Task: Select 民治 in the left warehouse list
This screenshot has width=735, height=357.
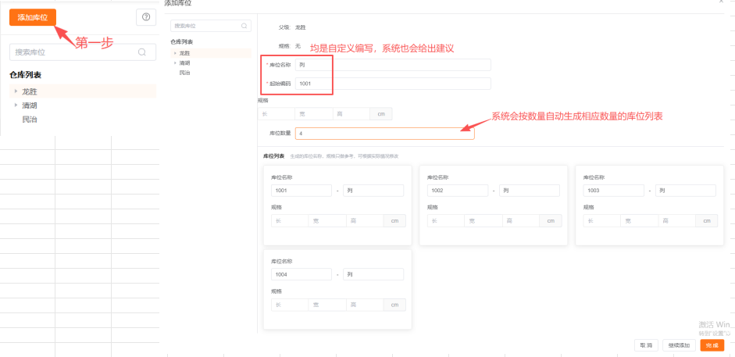Action: [30, 120]
